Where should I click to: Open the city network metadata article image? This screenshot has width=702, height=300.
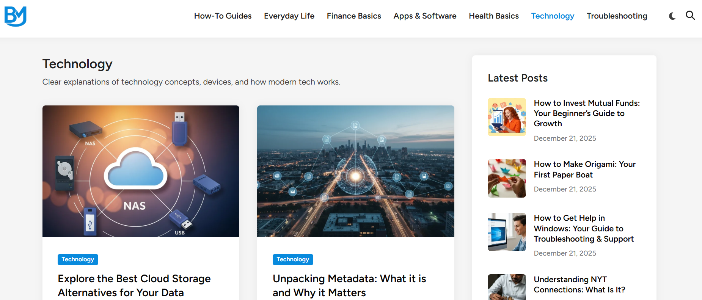coord(355,171)
